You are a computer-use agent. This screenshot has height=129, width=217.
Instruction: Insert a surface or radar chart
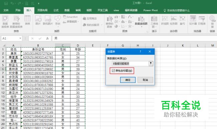130,26
